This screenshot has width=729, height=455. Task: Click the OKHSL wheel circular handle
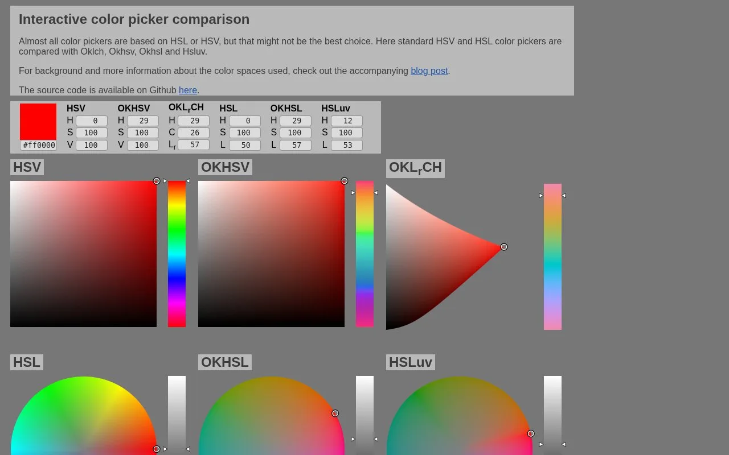(x=335, y=413)
